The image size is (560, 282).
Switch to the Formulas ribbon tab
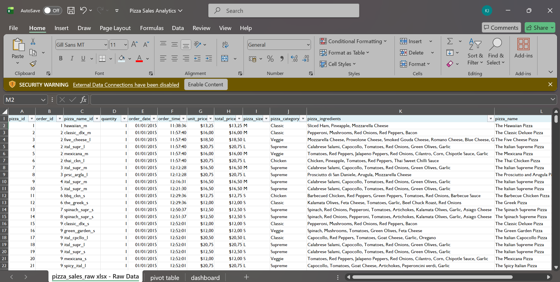click(x=152, y=28)
